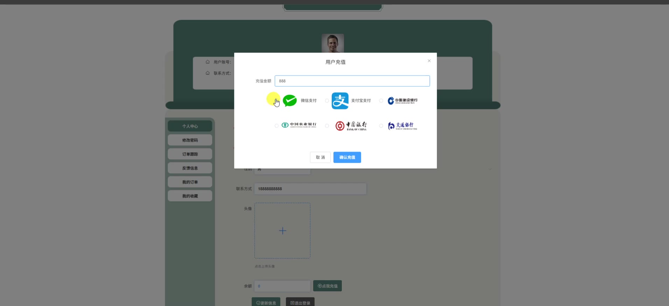Click the home icon beside header 联系方式
Image resolution: width=669 pixels, height=306 pixels.
click(207, 73)
